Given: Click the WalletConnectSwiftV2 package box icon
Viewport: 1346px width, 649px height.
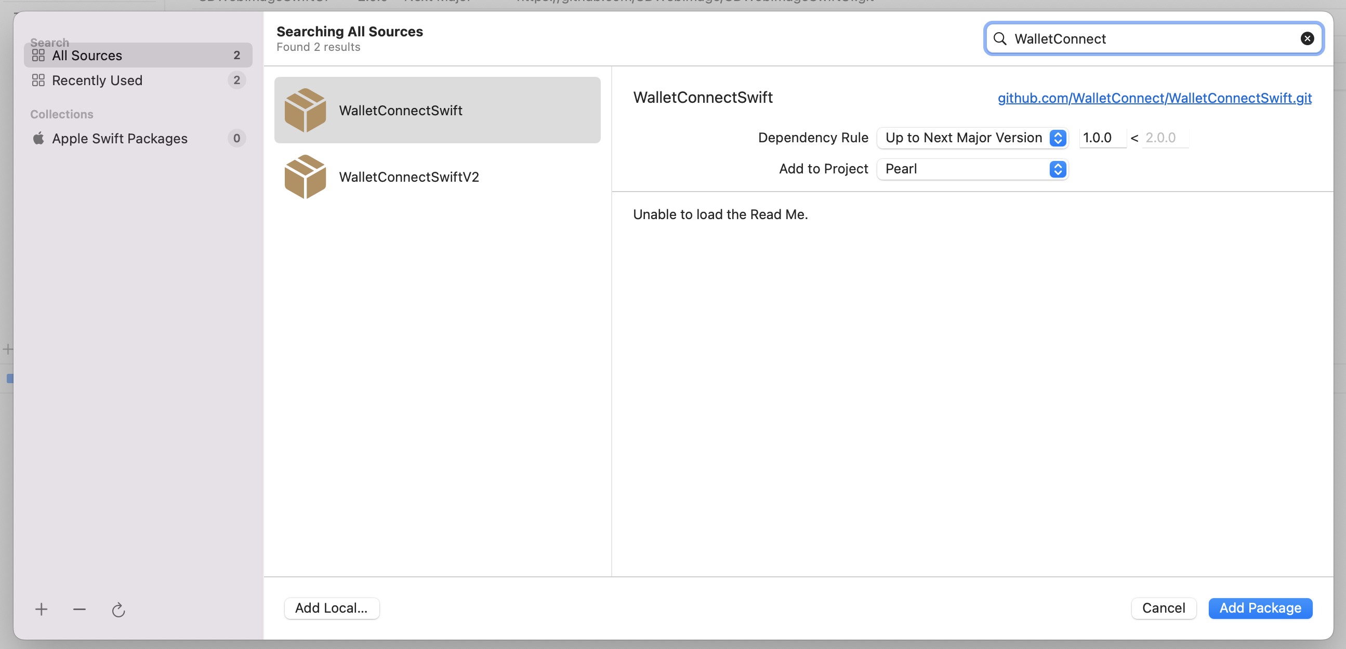Looking at the screenshot, I should pyautogui.click(x=306, y=177).
